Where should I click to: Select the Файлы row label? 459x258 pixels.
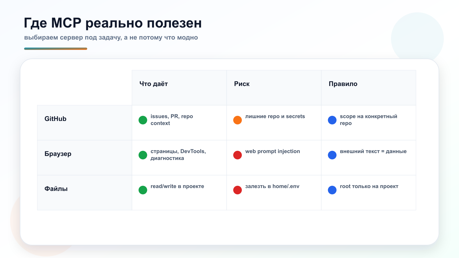click(x=56, y=189)
